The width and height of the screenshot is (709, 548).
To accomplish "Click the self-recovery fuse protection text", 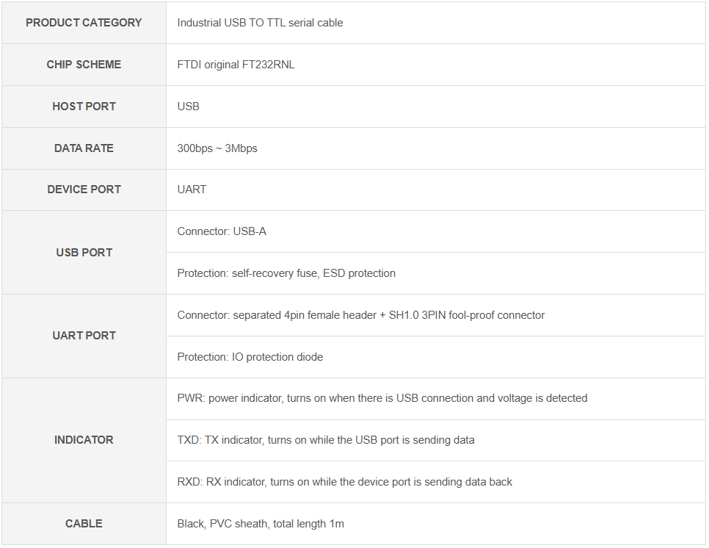I will (x=286, y=273).
